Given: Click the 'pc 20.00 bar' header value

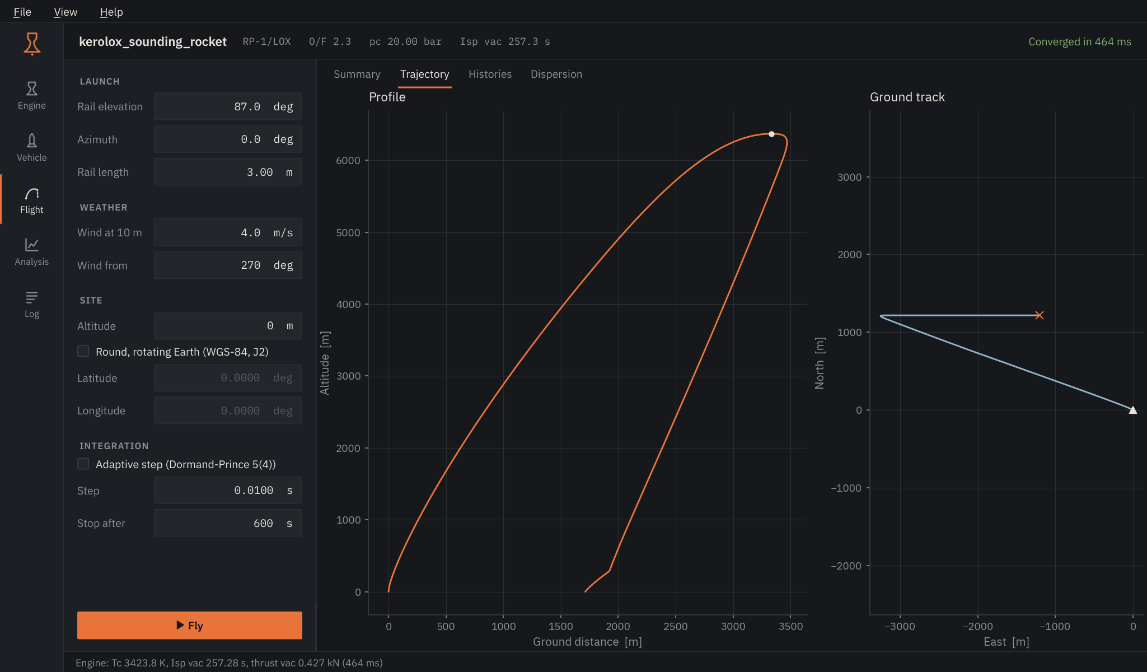Looking at the screenshot, I should coord(405,41).
